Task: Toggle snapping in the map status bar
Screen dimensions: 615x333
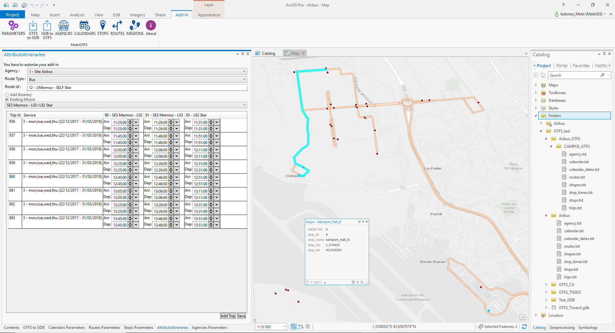Action: coord(293,327)
